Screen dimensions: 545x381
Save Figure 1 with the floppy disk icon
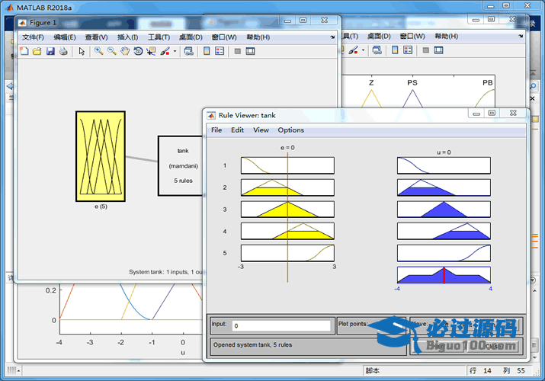pyautogui.click(x=50, y=51)
